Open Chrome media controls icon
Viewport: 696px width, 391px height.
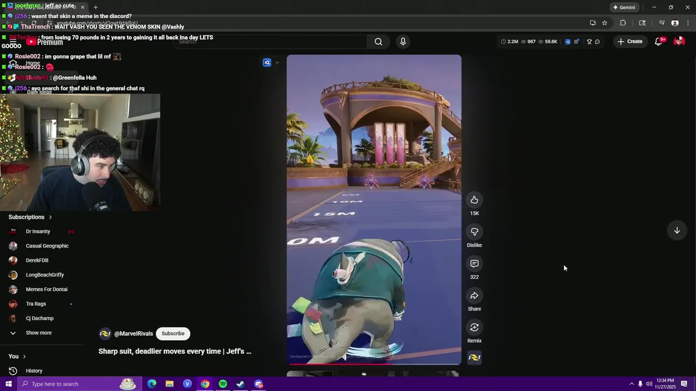click(x=662, y=23)
